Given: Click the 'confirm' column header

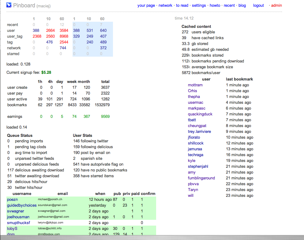Looking at the screenshot, I should click(148, 194).
